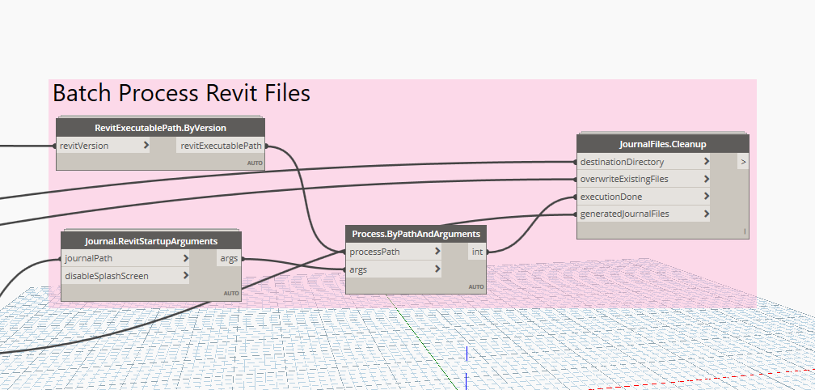Expand the journalPath port chevron
The image size is (815, 390).
(186, 258)
